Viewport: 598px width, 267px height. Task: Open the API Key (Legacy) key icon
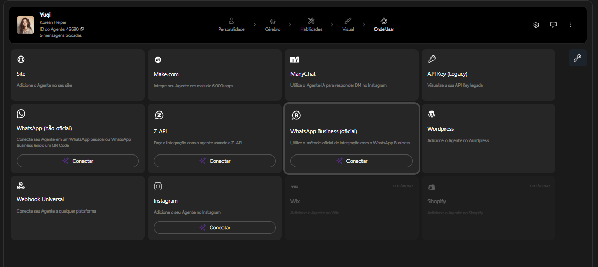[x=432, y=60]
